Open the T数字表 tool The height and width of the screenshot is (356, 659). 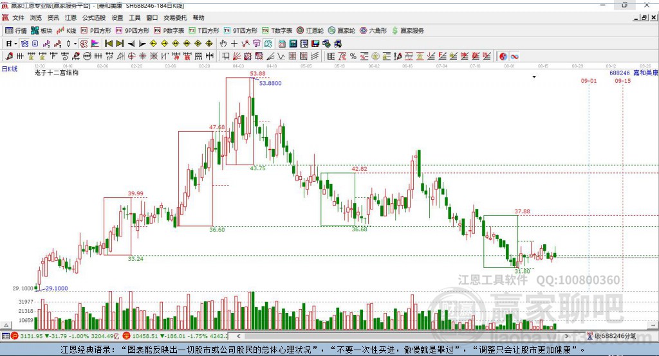[277, 31]
